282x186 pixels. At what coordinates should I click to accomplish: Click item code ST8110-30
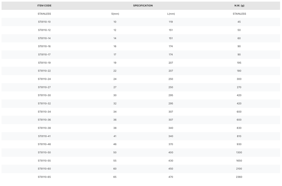tap(44, 95)
